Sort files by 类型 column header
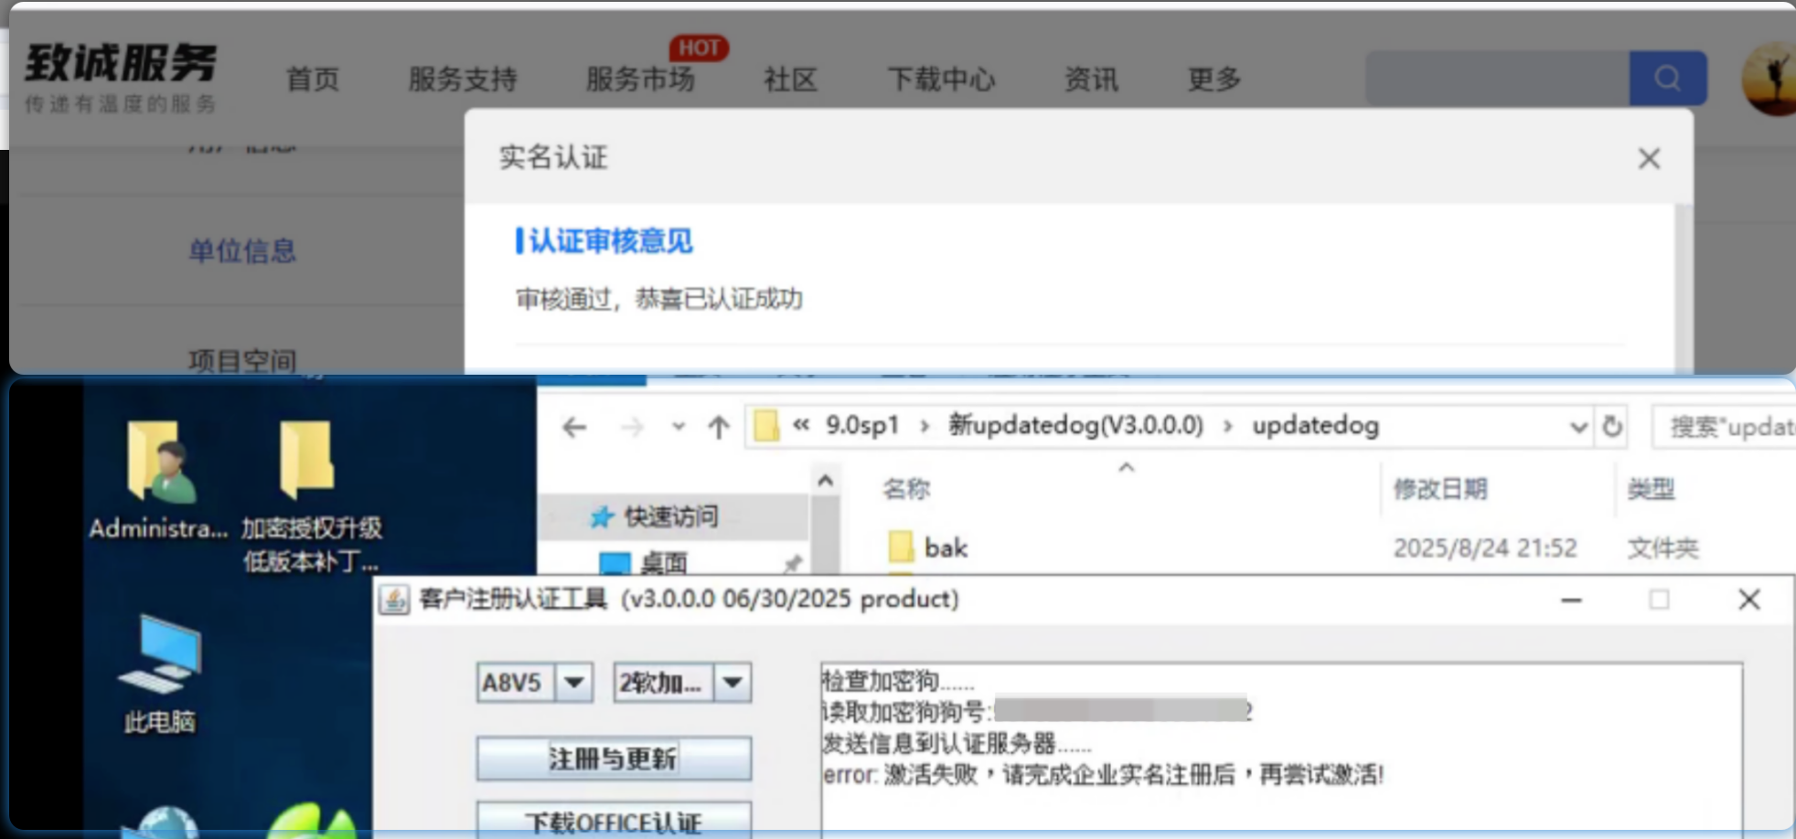 (1651, 489)
